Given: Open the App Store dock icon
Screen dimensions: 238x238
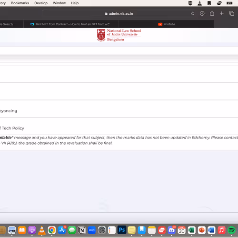Looking at the screenshot, I should click(x=62, y=230).
